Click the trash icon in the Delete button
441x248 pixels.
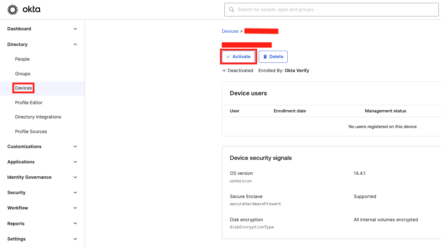[x=264, y=56]
